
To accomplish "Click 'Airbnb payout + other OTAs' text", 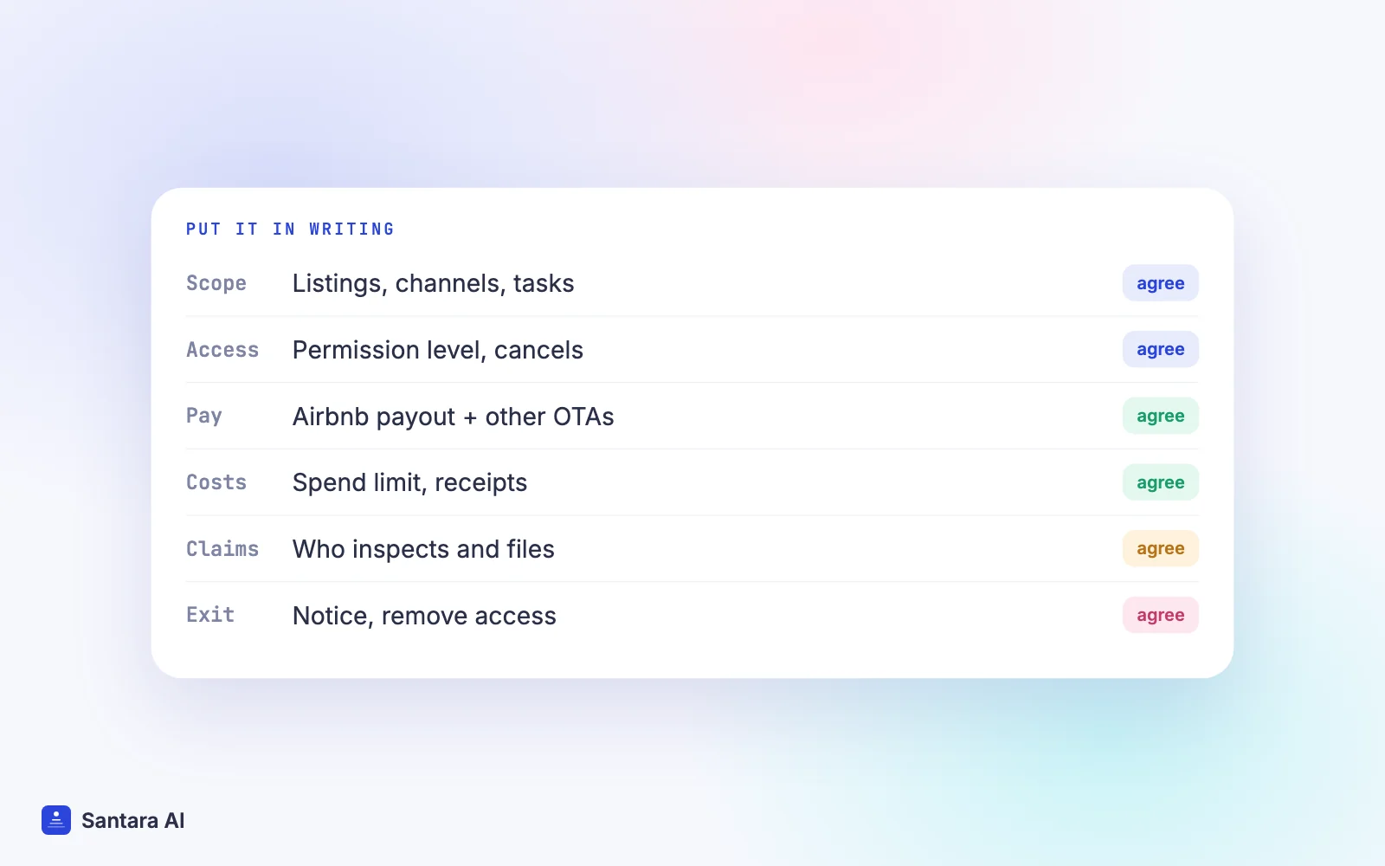I will click(x=453, y=417).
